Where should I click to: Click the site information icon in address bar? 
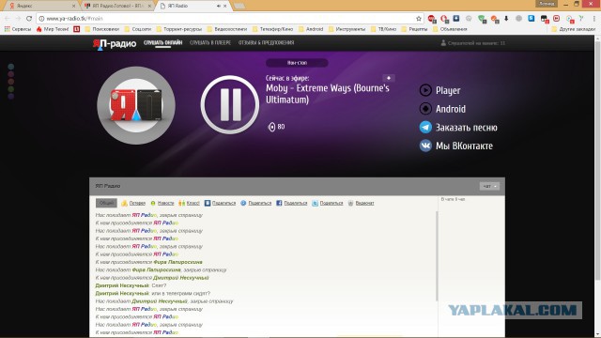[x=41, y=19]
